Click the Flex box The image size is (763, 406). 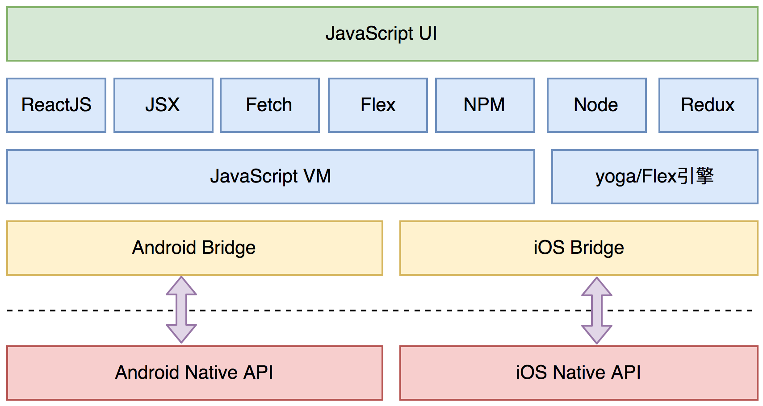tap(378, 105)
